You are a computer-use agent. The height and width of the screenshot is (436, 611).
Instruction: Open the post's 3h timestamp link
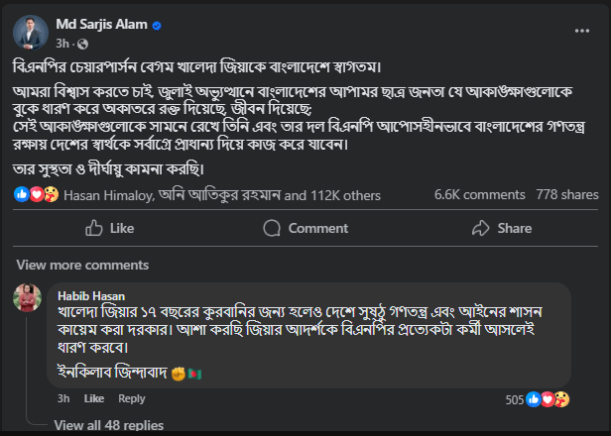coord(61,44)
